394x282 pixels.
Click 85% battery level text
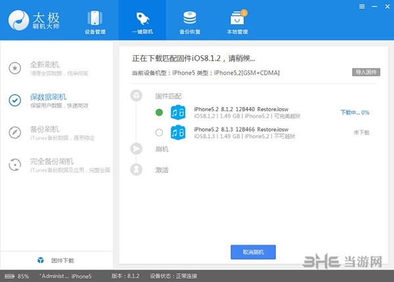23,277
